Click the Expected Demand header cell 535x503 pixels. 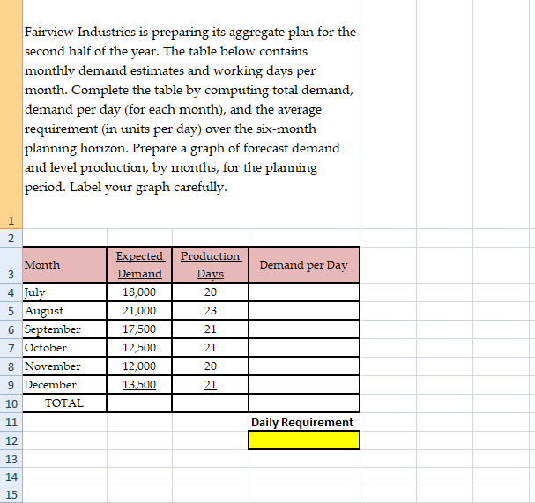139,265
